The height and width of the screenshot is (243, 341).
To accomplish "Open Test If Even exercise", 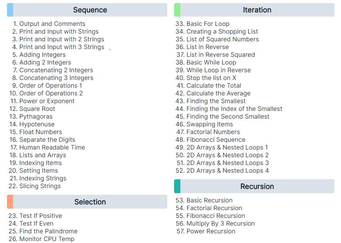I will (x=36, y=224).
